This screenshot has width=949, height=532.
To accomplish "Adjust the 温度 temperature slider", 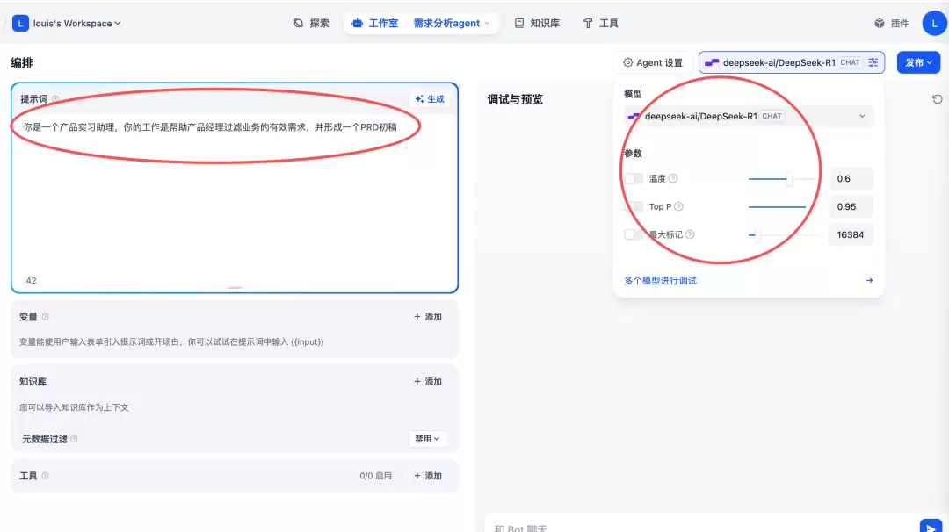I will click(785, 178).
